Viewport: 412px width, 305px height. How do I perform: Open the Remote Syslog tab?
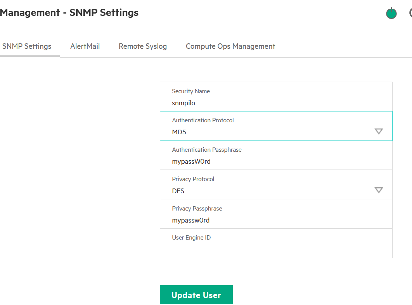click(142, 46)
